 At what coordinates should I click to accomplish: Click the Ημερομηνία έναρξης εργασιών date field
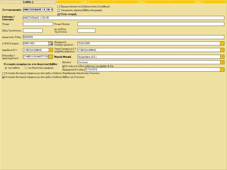[x=149, y=43]
